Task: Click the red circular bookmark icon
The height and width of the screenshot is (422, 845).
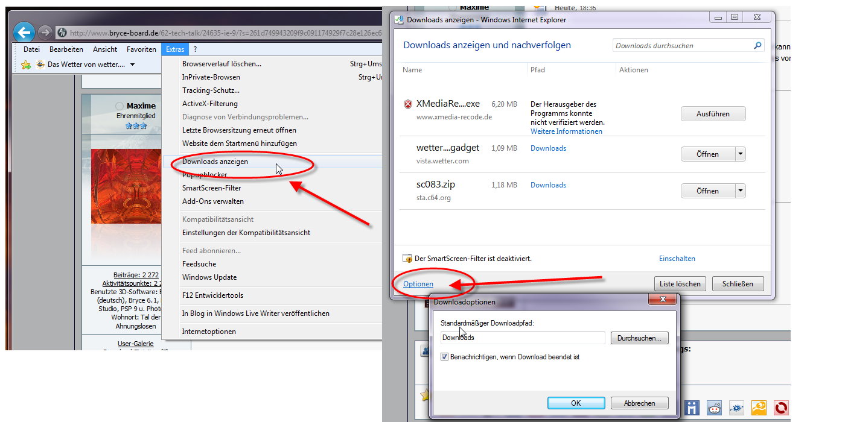Action: click(781, 408)
